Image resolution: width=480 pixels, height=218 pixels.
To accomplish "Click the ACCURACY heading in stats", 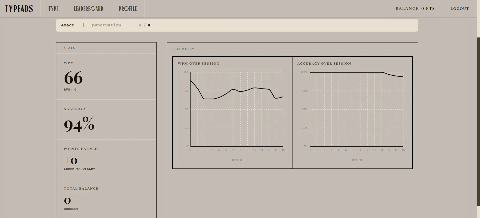I will [75, 109].
